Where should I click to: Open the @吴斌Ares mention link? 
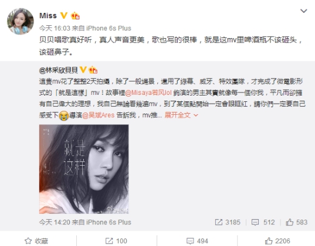tap(98, 115)
